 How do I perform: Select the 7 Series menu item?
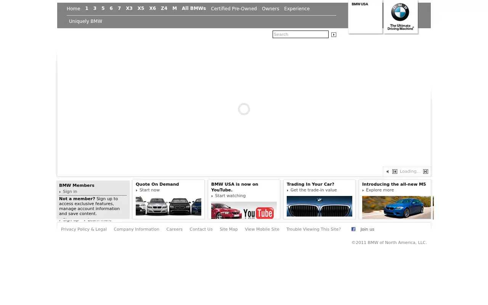(119, 8)
